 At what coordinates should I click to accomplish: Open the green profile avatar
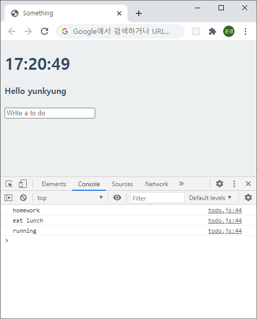[229, 31]
